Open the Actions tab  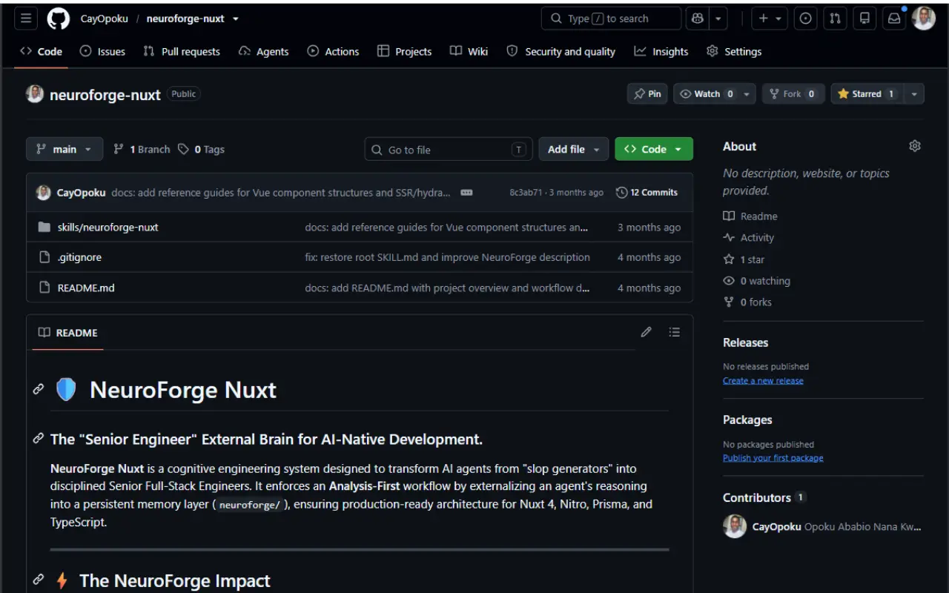pyautogui.click(x=333, y=51)
